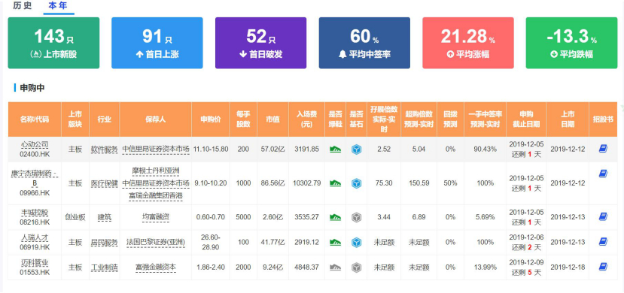Open the prospectus icon for 心动公司
624x293 pixels.
click(602, 149)
